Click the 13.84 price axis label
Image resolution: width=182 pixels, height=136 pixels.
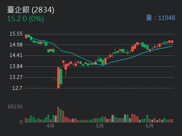coord(16,66)
